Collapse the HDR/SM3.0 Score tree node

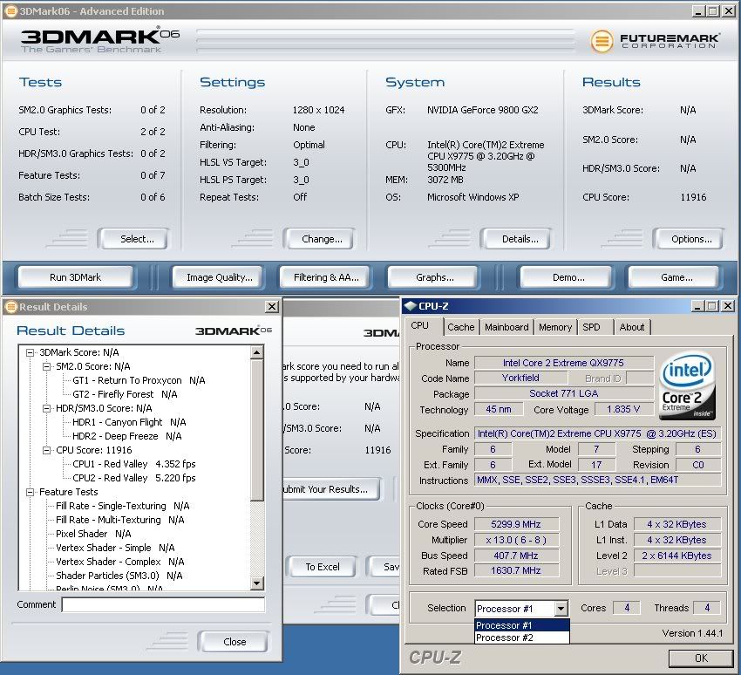click(46, 408)
